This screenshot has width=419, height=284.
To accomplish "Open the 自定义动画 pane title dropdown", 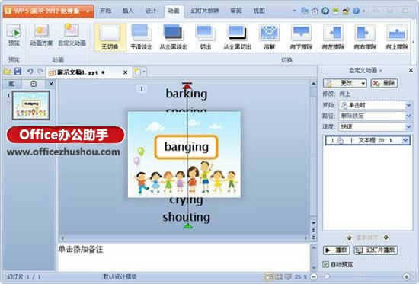I will pos(381,71).
